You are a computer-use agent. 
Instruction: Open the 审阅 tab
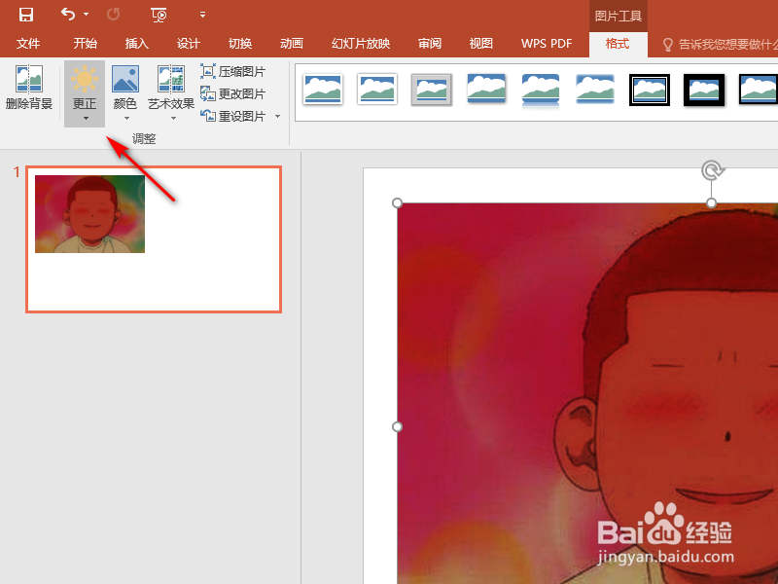430,44
